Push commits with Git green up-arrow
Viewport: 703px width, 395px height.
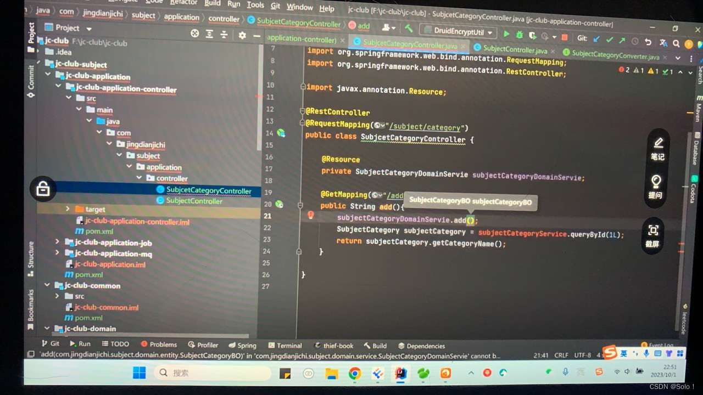tap(622, 40)
